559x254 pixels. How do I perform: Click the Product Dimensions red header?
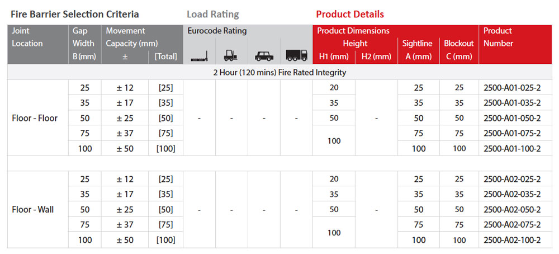[353, 31]
